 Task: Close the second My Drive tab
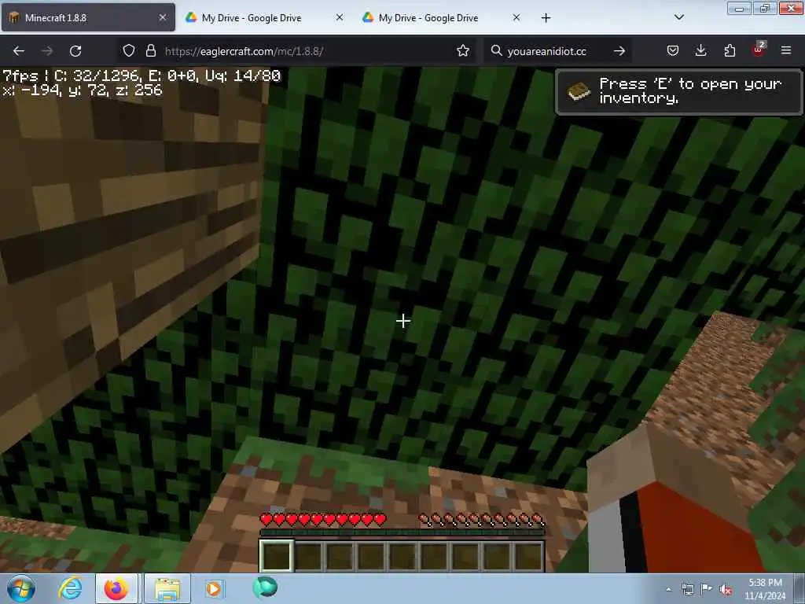[x=516, y=17]
